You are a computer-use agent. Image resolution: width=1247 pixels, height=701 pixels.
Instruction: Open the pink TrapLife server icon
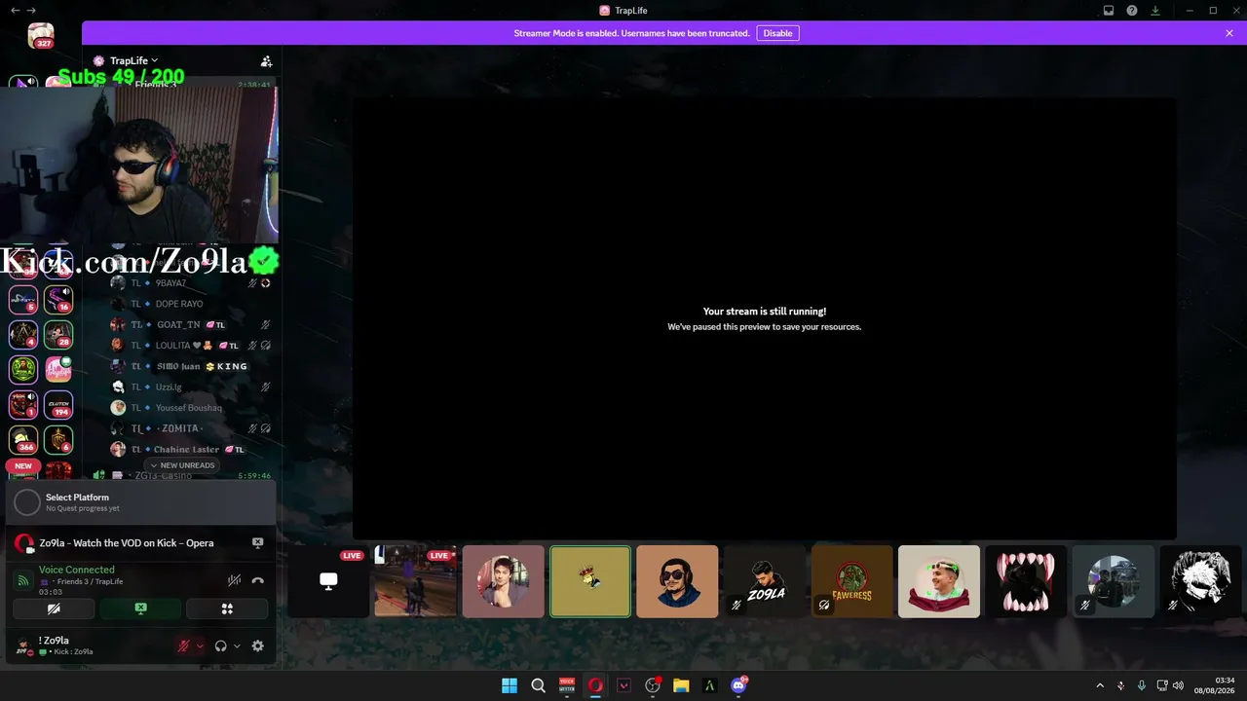point(58,369)
